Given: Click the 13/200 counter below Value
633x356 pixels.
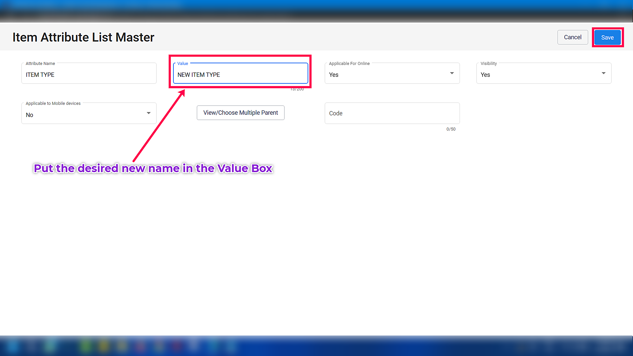Looking at the screenshot, I should 297,89.
